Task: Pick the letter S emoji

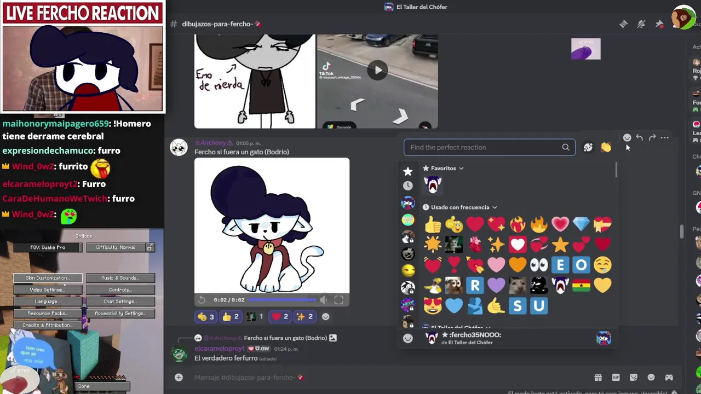Action: point(518,305)
